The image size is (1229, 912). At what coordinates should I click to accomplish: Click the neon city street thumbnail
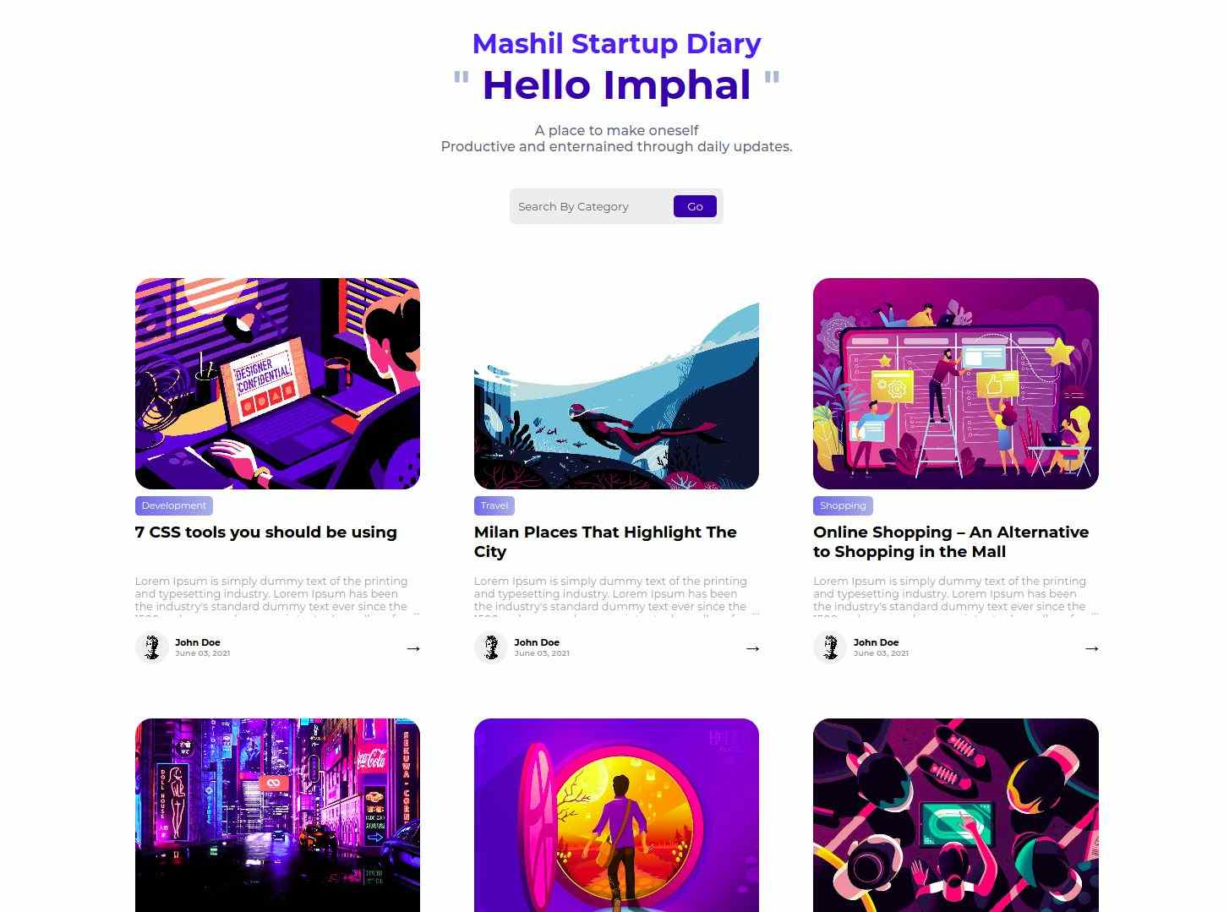click(x=277, y=816)
